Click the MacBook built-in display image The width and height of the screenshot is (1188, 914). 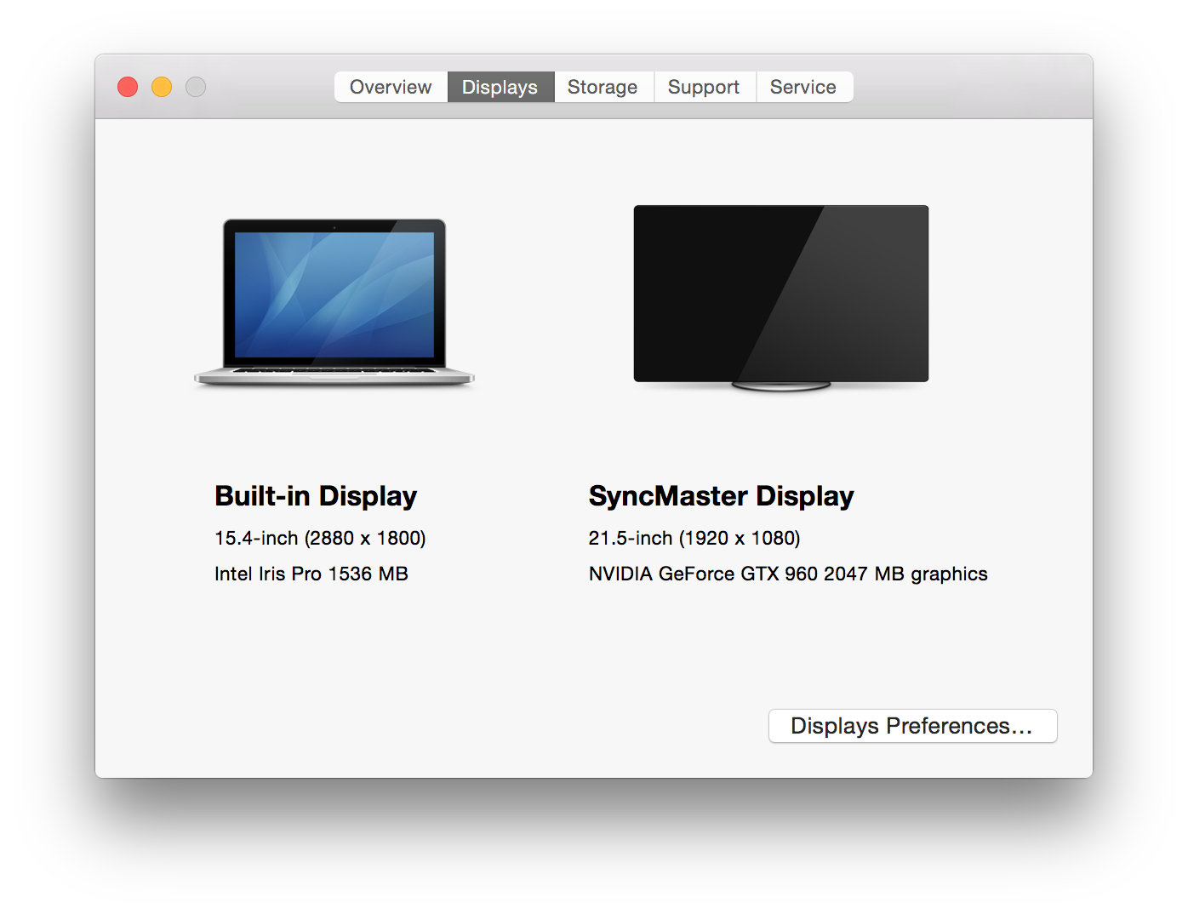(334, 303)
